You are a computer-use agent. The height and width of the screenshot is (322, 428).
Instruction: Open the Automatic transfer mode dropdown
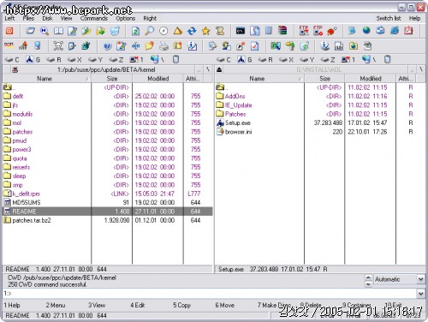coord(420,279)
